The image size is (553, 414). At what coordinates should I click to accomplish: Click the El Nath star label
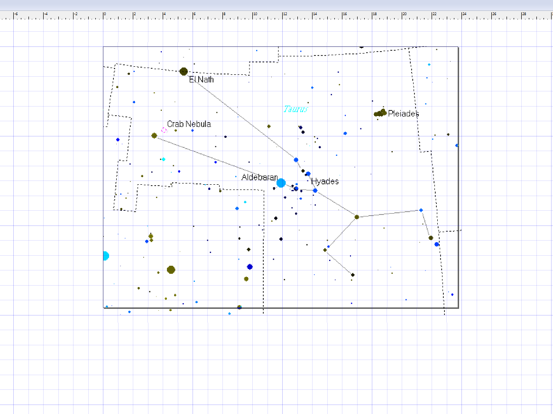click(x=201, y=80)
